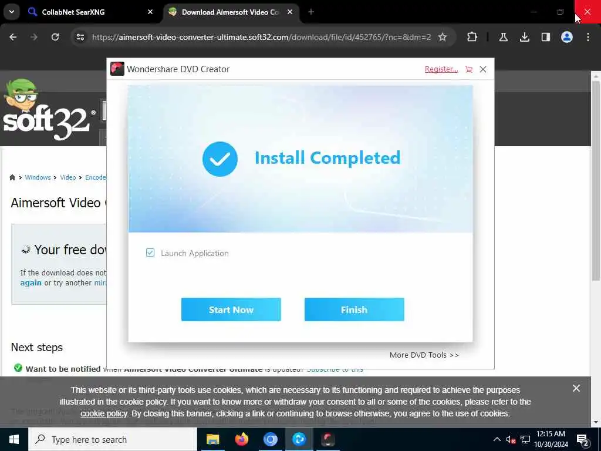This screenshot has width=601, height=451.
Task: Go back in browser history
Action: click(x=13, y=37)
